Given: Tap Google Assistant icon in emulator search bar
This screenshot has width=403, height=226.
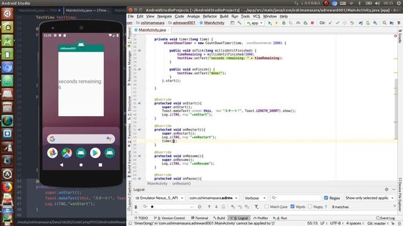Looking at the screenshot, I should tap(109, 139).
